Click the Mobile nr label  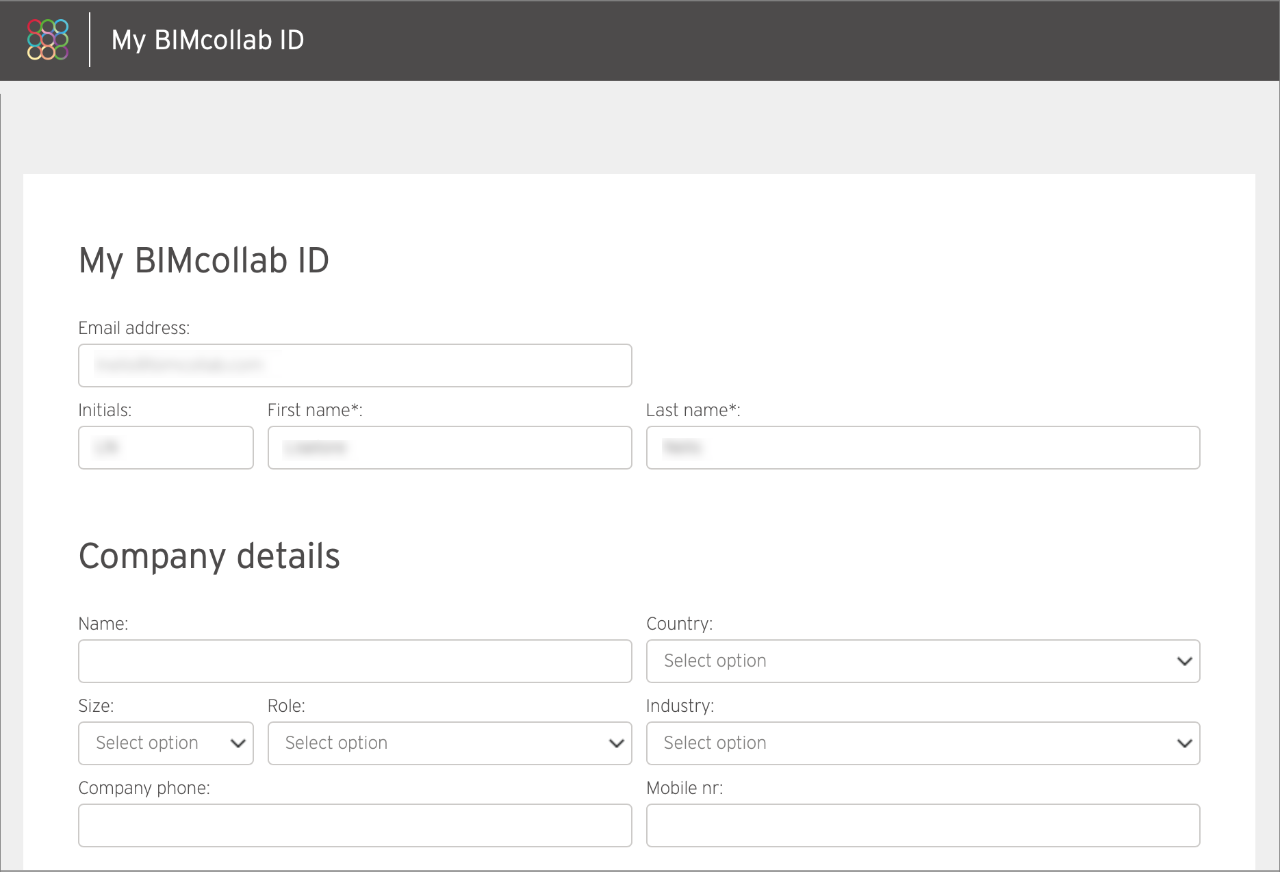click(x=684, y=788)
